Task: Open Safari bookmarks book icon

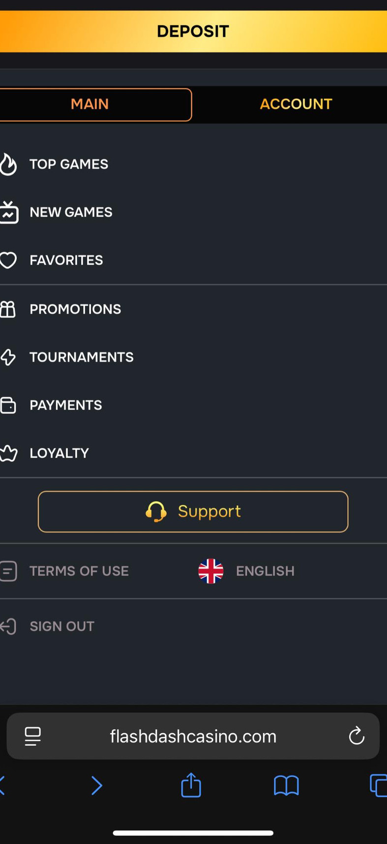Action: point(286,785)
